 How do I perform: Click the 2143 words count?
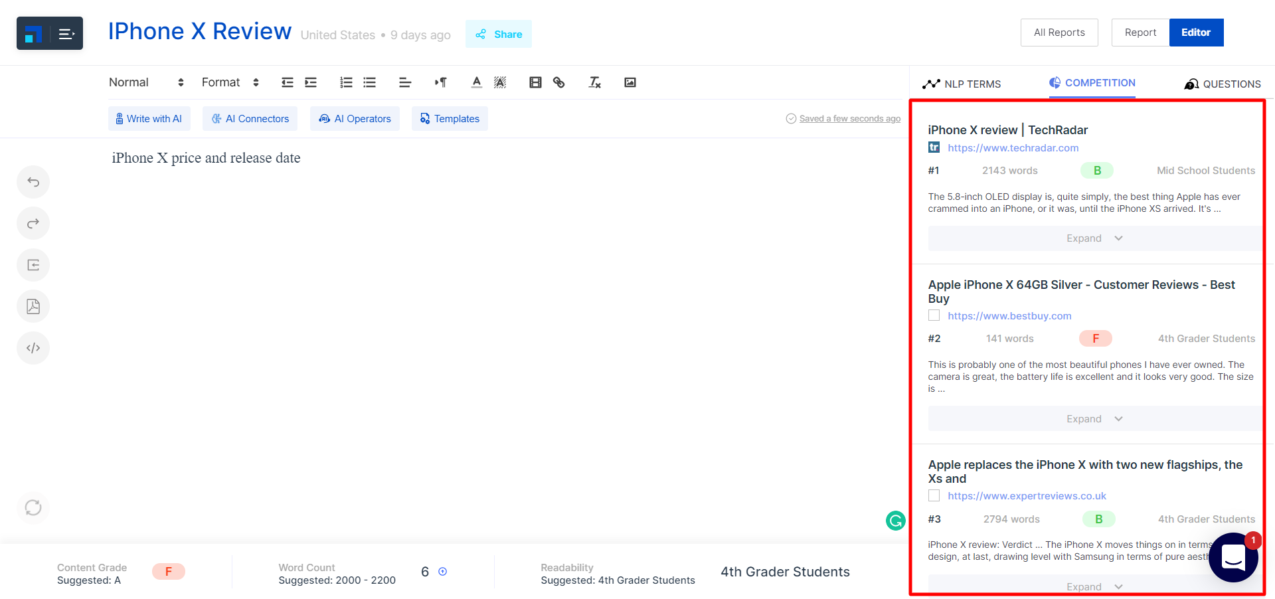point(1010,171)
